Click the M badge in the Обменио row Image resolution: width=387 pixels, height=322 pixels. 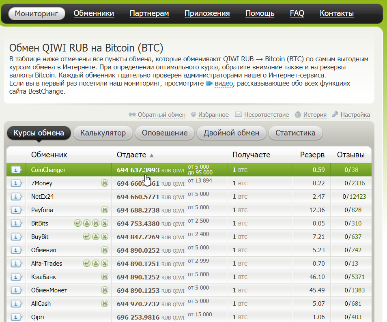coord(105,250)
